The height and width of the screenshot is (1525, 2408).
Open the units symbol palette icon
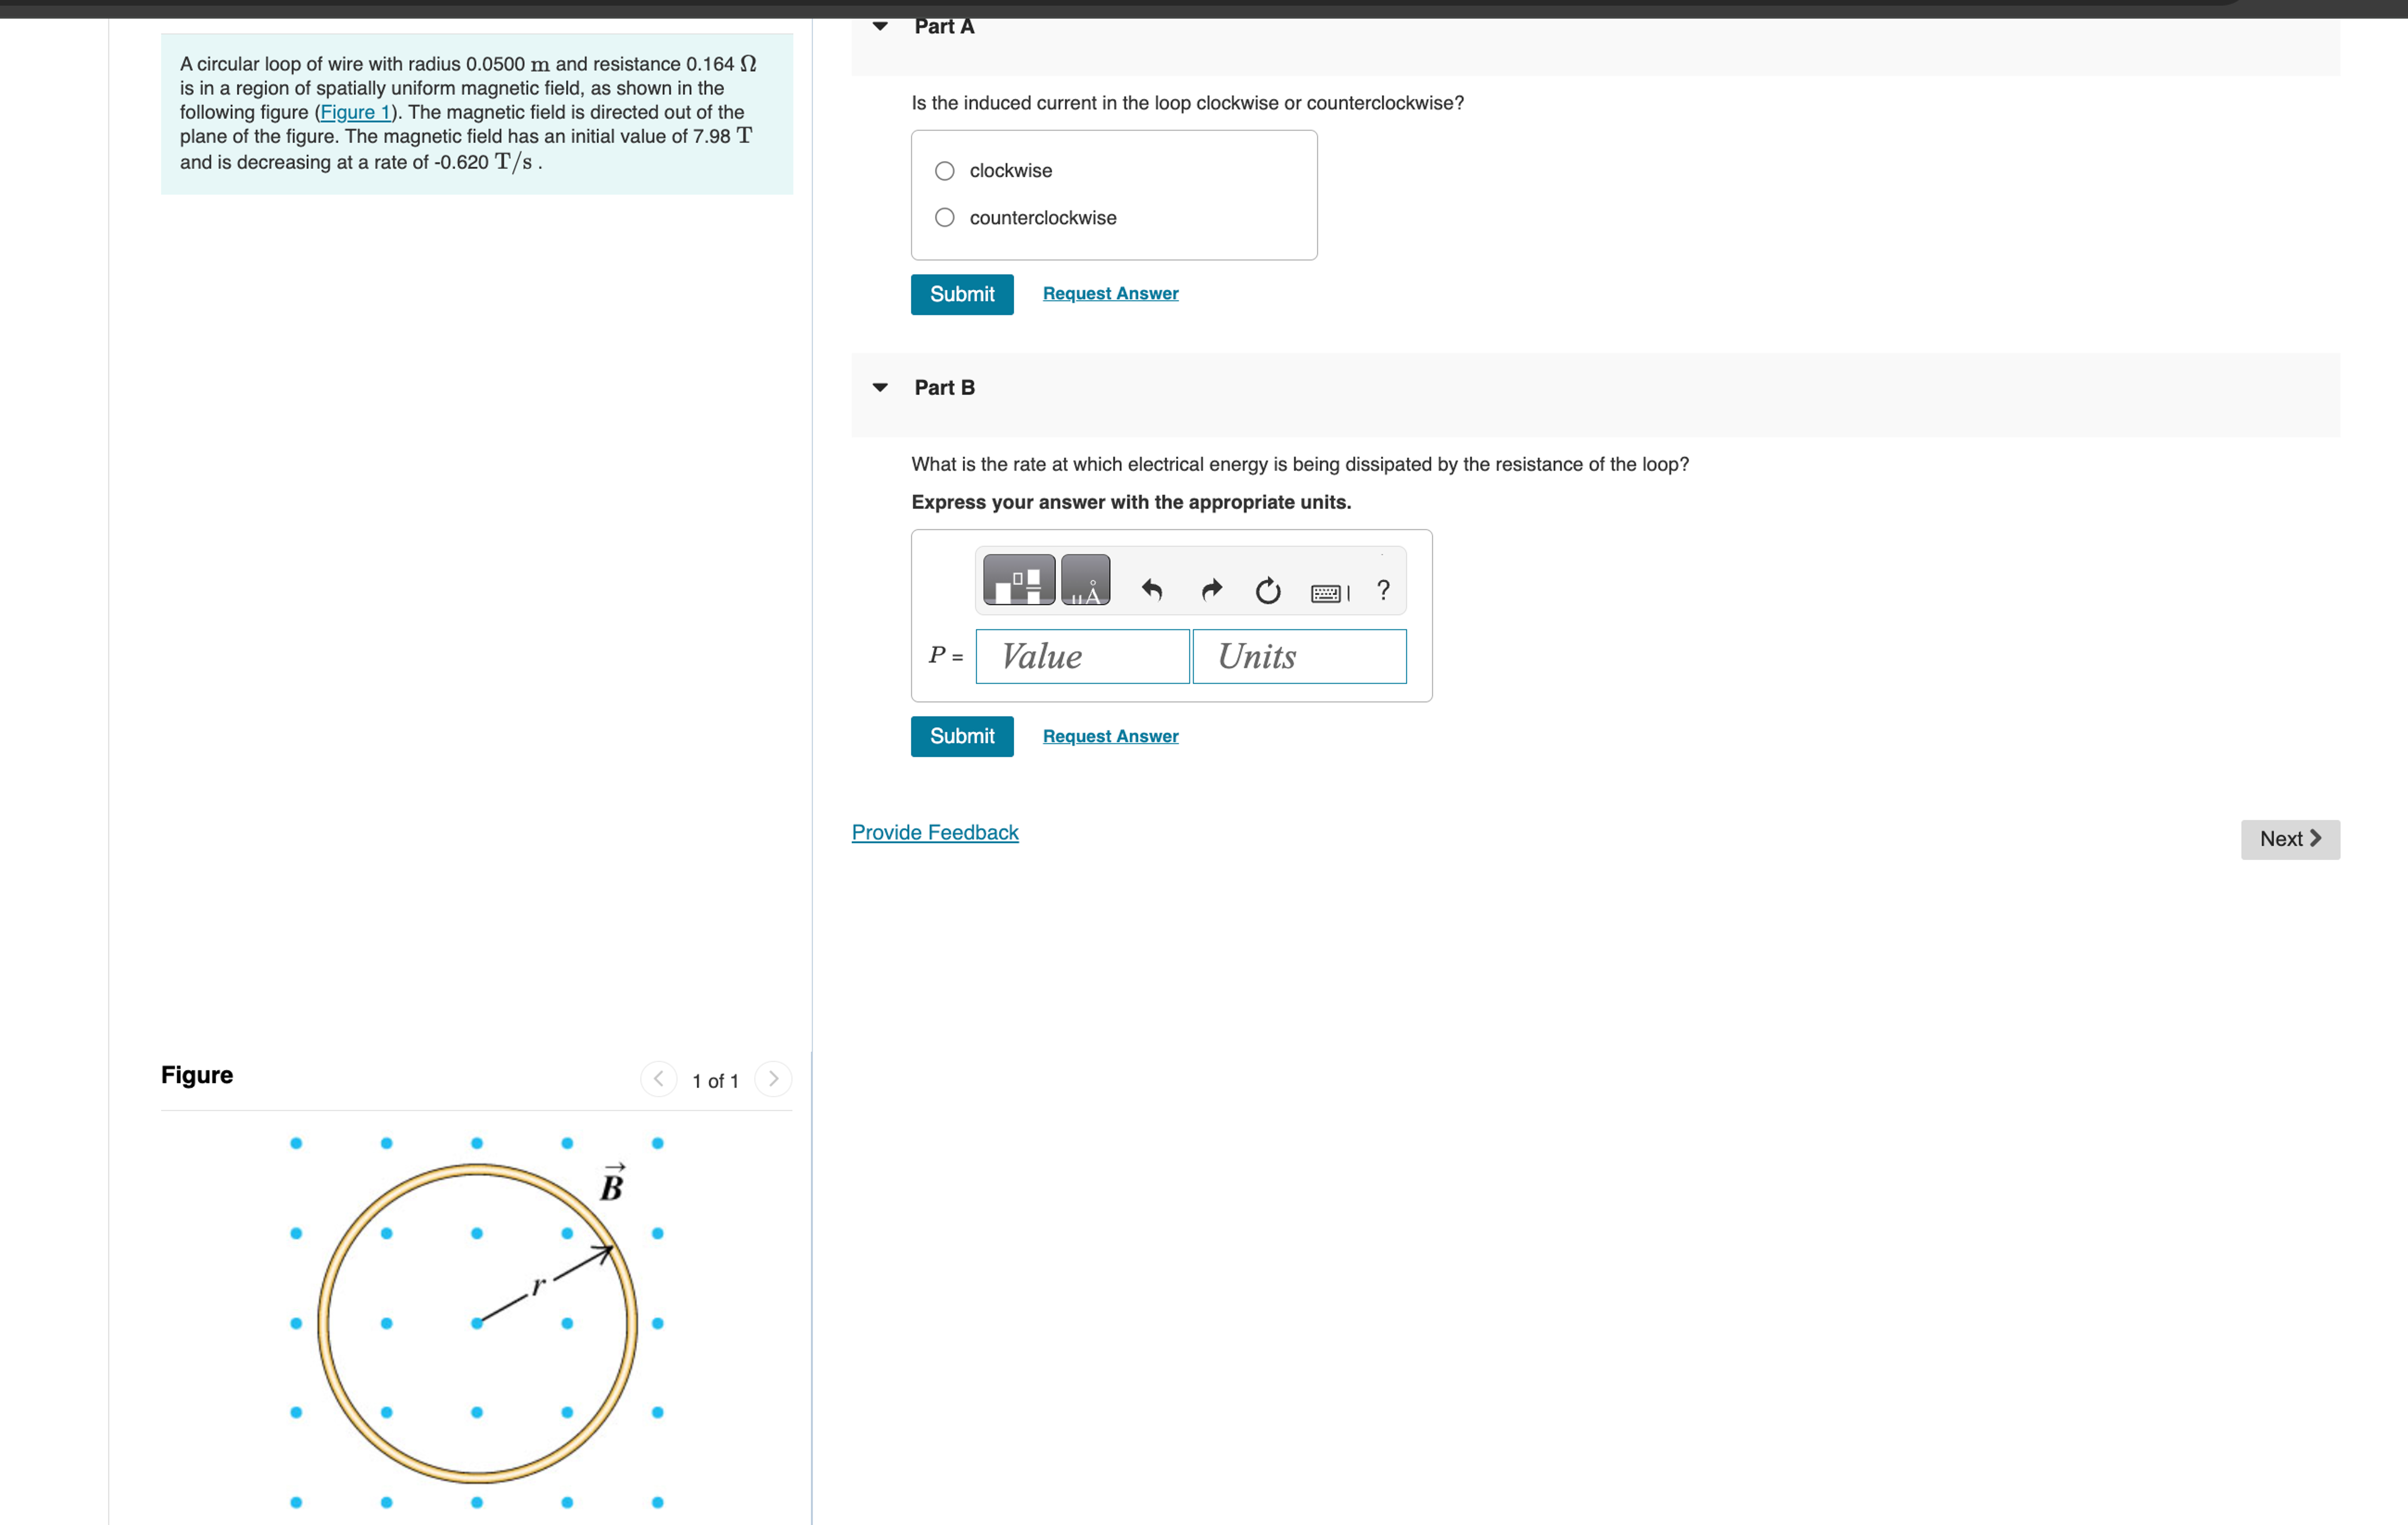tap(1086, 580)
